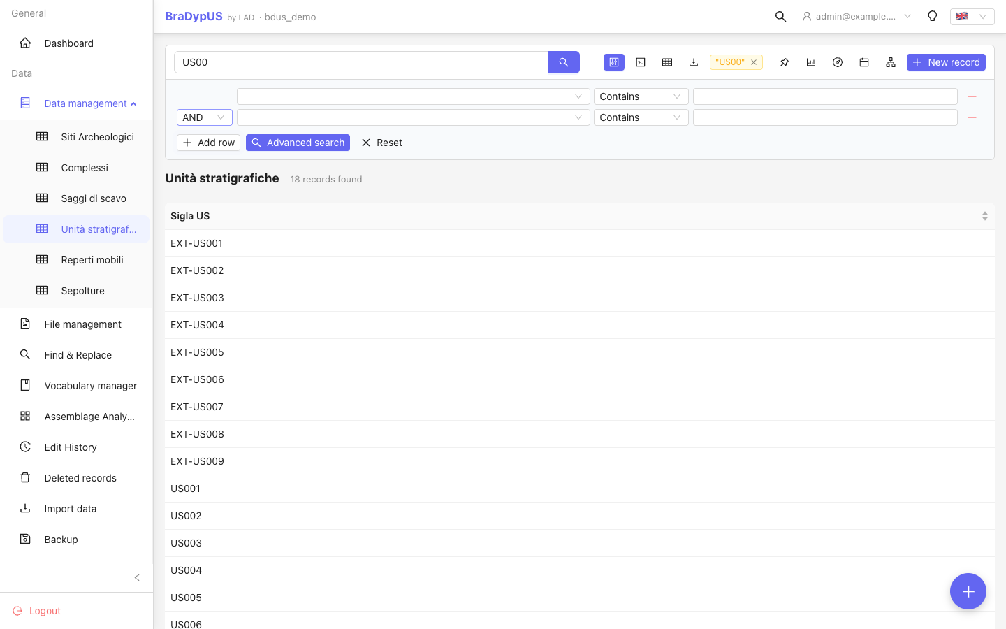Open the hierarchy matrix diagram icon
Screen dimensions: 1006x629
click(x=891, y=62)
